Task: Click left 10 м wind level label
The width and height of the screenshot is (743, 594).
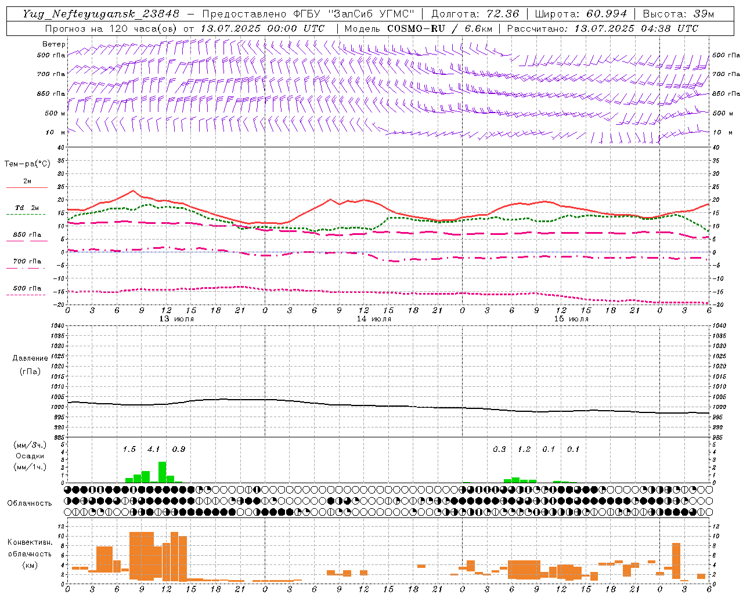Action: 56,133
